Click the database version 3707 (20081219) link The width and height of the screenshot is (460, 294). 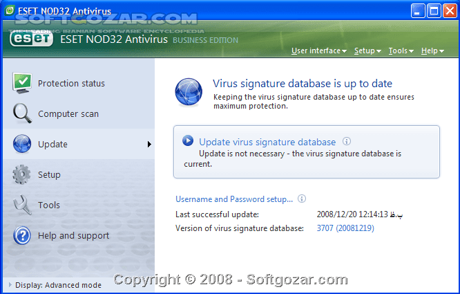click(345, 228)
